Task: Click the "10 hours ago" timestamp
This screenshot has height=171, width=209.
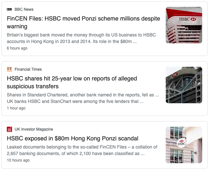Action: click(18, 160)
